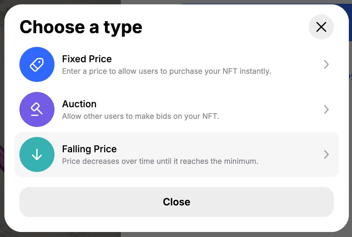Select the Fixed Price title text
This screenshot has width=352, height=237.
pos(87,59)
